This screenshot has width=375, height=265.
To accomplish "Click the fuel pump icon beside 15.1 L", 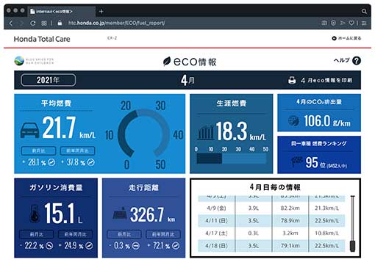I will point(35,214).
